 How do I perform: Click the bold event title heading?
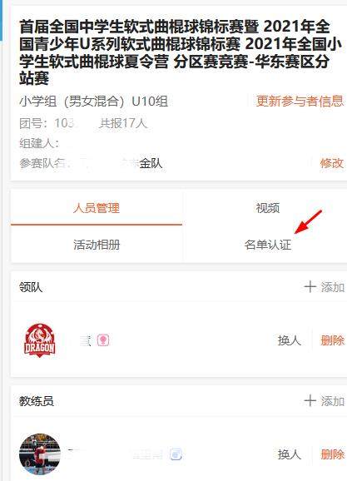181,52
